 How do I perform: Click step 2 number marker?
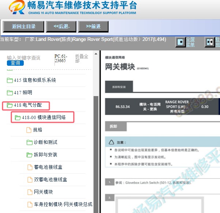110,198
